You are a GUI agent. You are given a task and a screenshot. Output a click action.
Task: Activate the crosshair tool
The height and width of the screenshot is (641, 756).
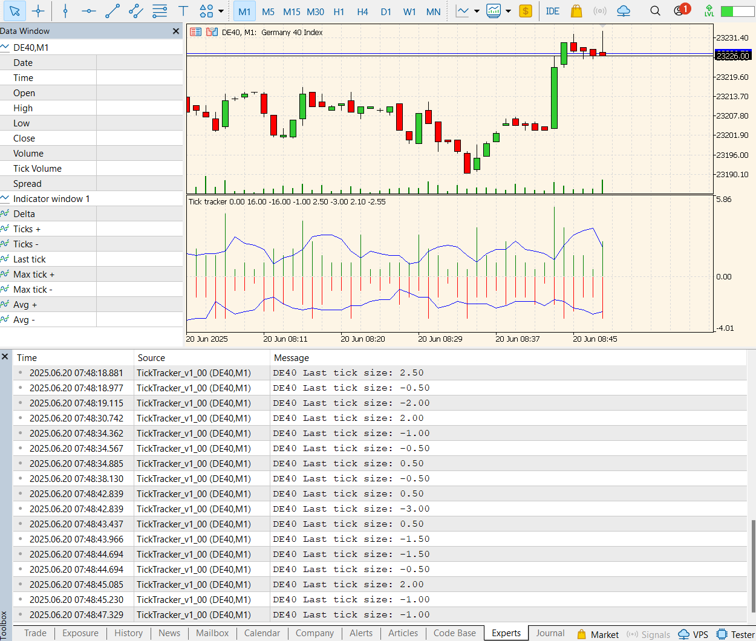(x=38, y=11)
